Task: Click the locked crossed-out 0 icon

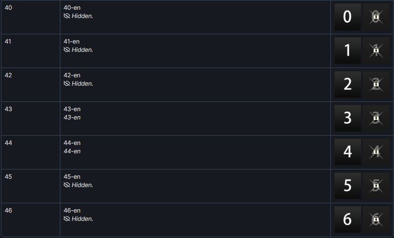Action: pyautogui.click(x=376, y=17)
